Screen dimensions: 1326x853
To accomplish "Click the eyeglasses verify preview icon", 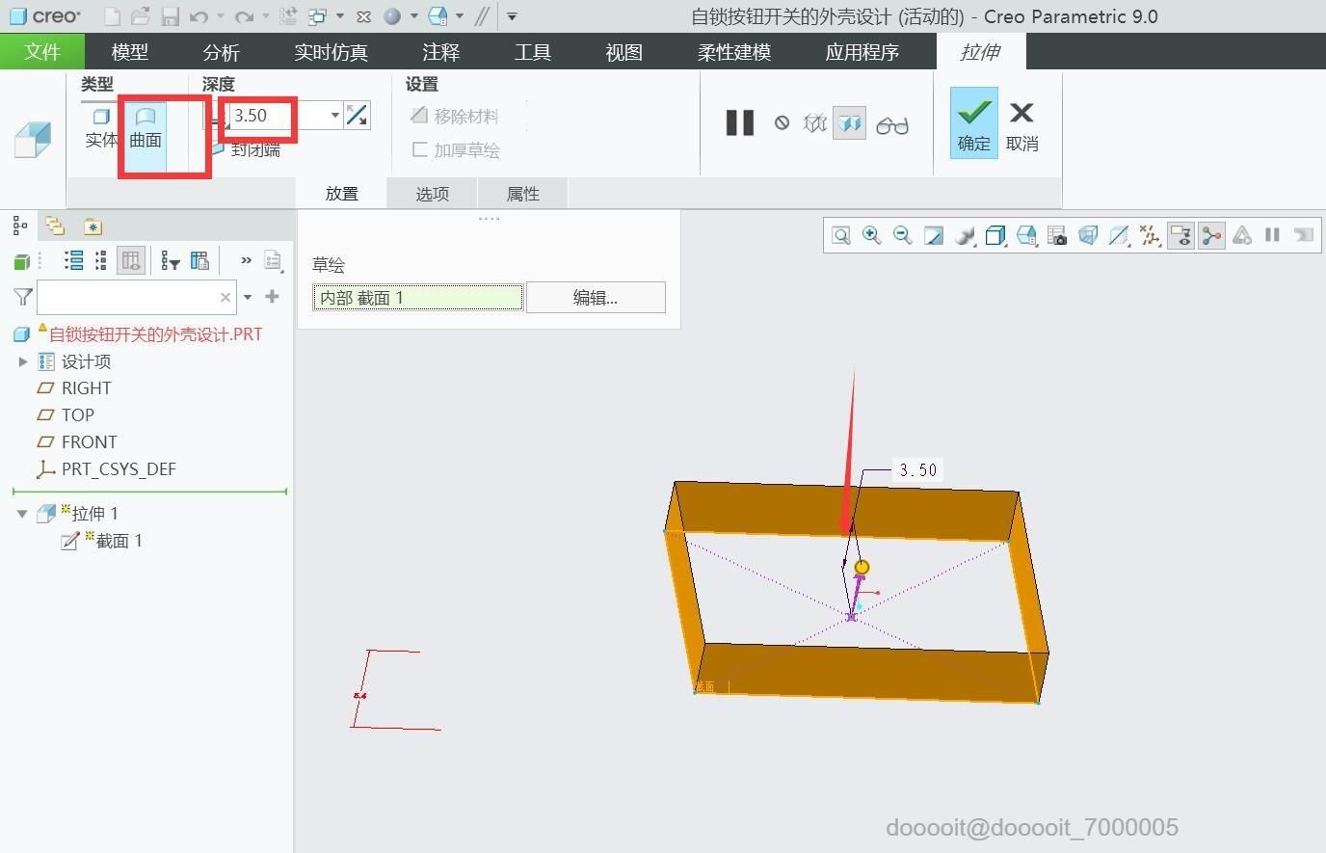I will (892, 124).
